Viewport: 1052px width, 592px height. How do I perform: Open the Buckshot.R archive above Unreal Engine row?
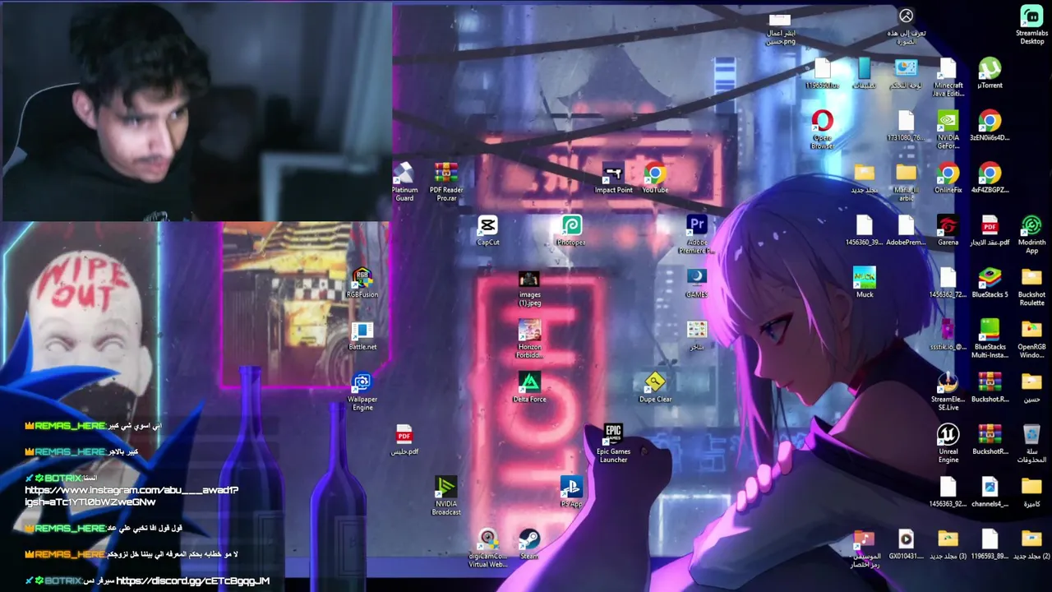pos(990,387)
